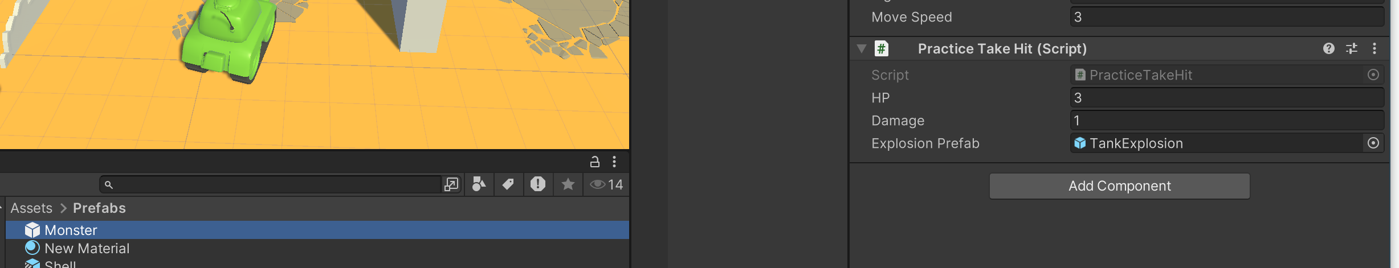Open the component help reference icon
Image resolution: width=1399 pixels, height=268 pixels.
click(1328, 49)
